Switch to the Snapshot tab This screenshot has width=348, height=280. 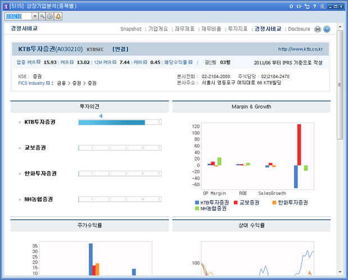click(131, 29)
